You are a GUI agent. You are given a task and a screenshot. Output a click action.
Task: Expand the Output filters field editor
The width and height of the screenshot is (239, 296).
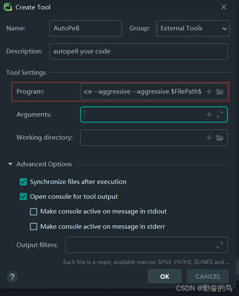220,245
